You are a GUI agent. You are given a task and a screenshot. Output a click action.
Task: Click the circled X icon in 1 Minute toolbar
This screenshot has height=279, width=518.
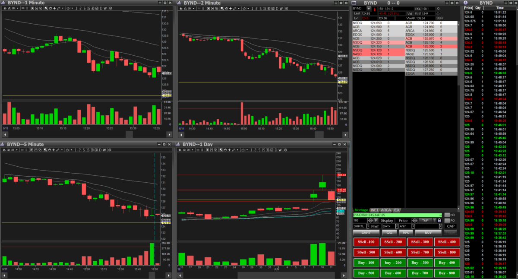tap(111, 8)
